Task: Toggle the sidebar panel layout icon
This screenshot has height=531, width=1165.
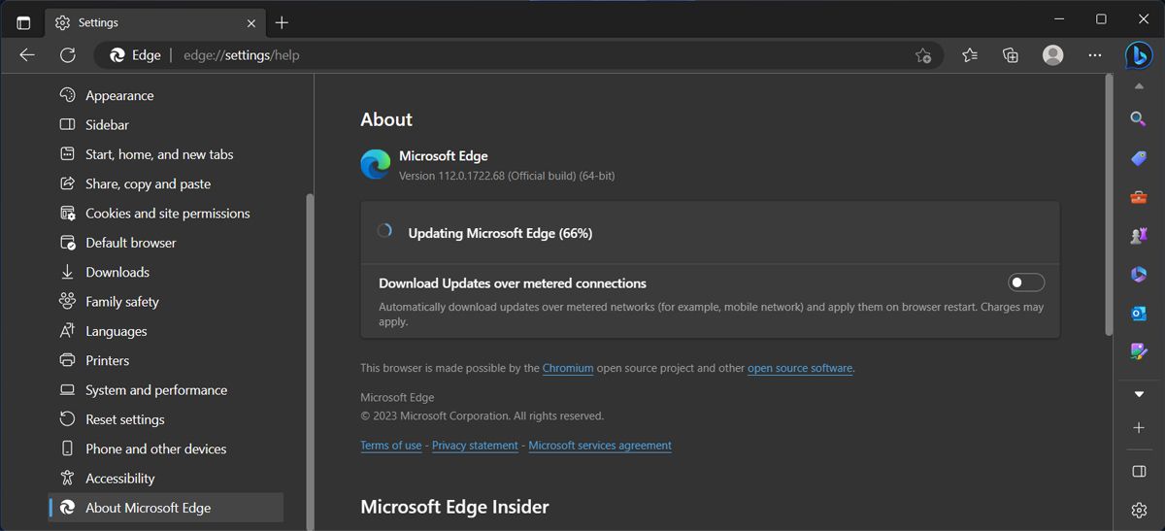Action: 1139,472
